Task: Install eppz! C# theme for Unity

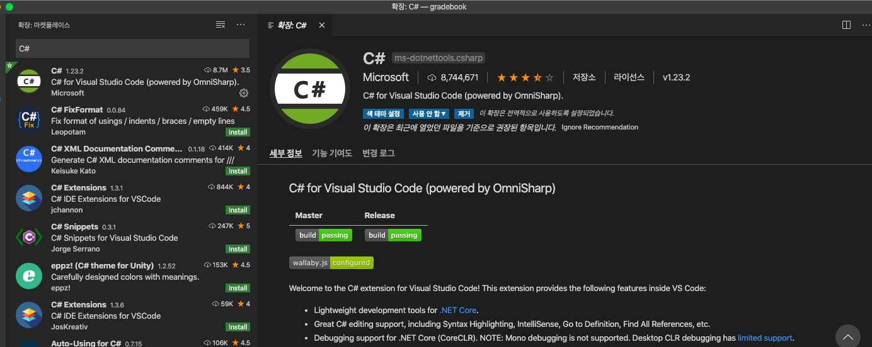Action: (238, 288)
